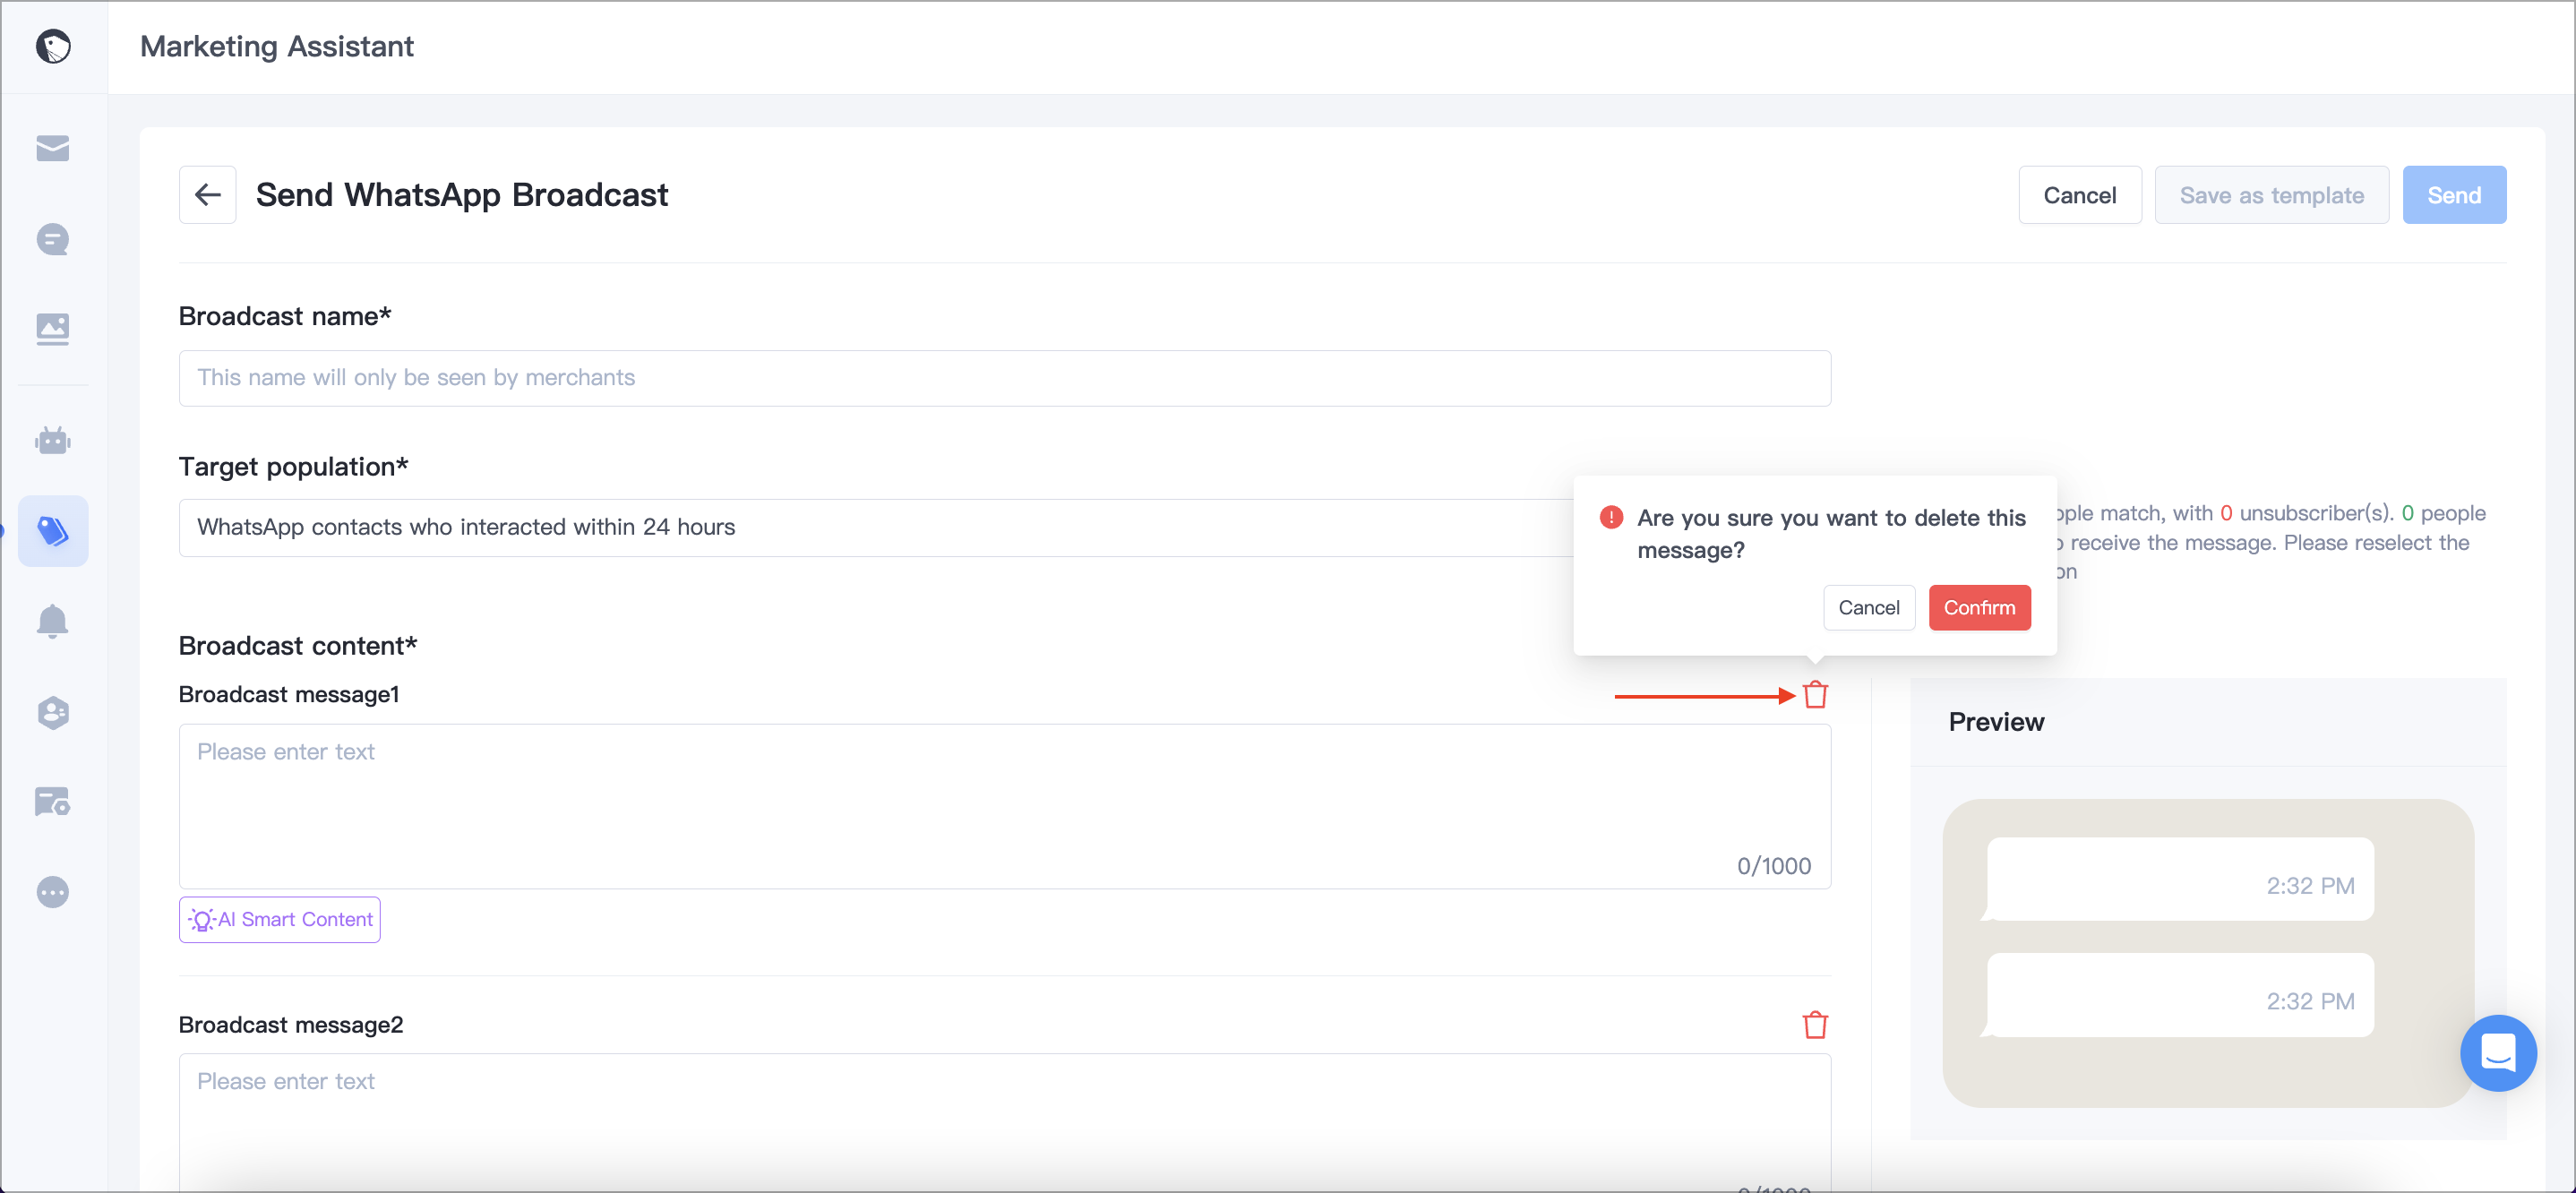Click the 'Broadcast content*' label

(x=298, y=646)
